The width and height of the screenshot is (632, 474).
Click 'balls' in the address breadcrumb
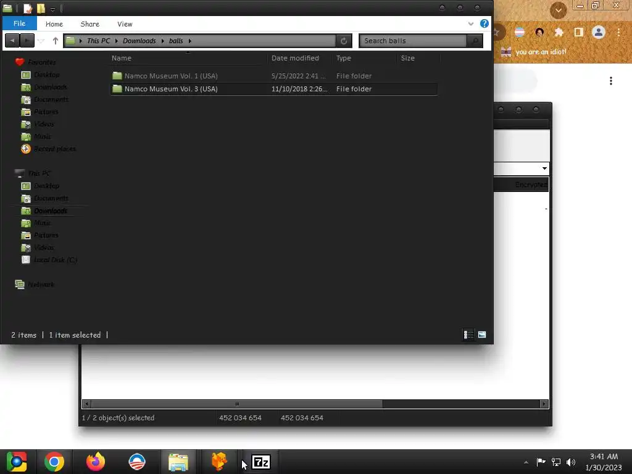pyautogui.click(x=176, y=41)
